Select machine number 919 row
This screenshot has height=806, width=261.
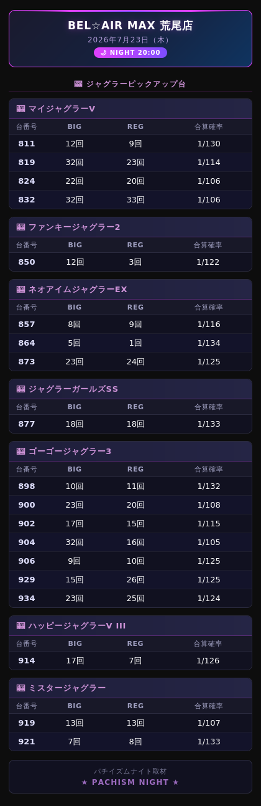130,723
